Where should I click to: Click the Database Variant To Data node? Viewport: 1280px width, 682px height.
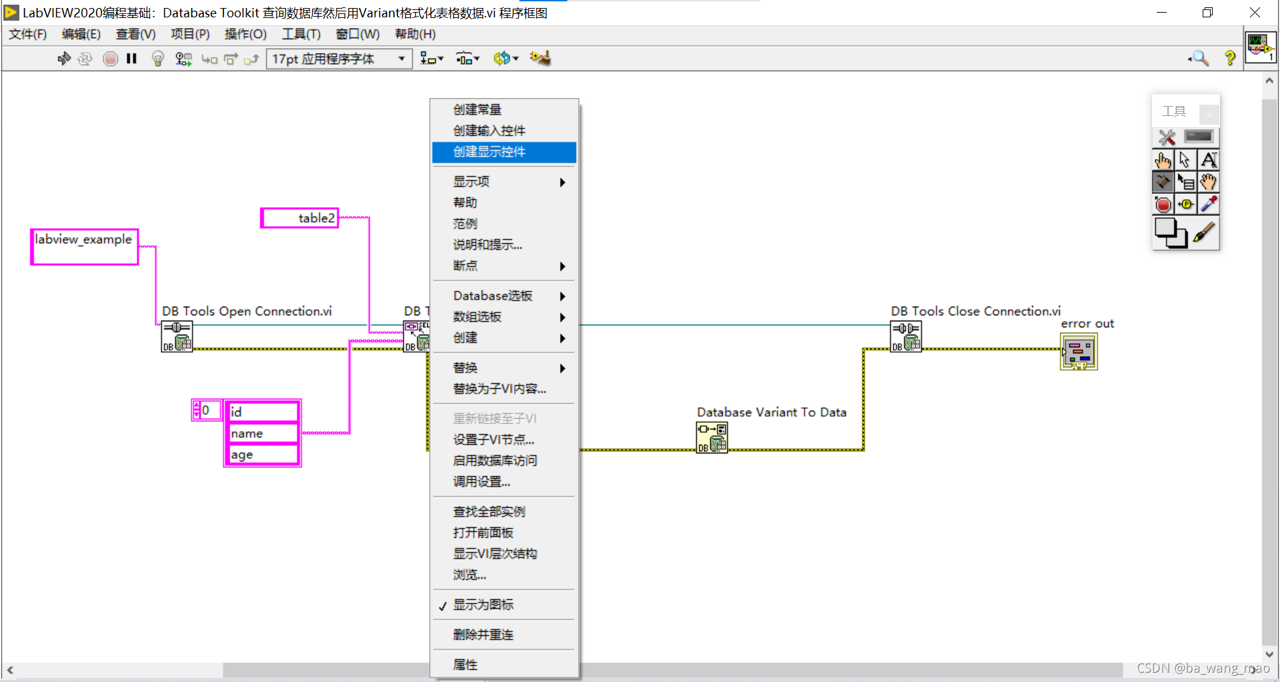712,438
